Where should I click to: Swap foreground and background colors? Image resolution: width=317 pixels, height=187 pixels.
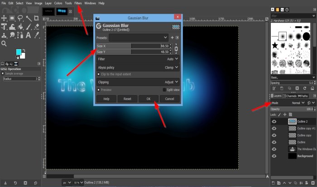24,50
